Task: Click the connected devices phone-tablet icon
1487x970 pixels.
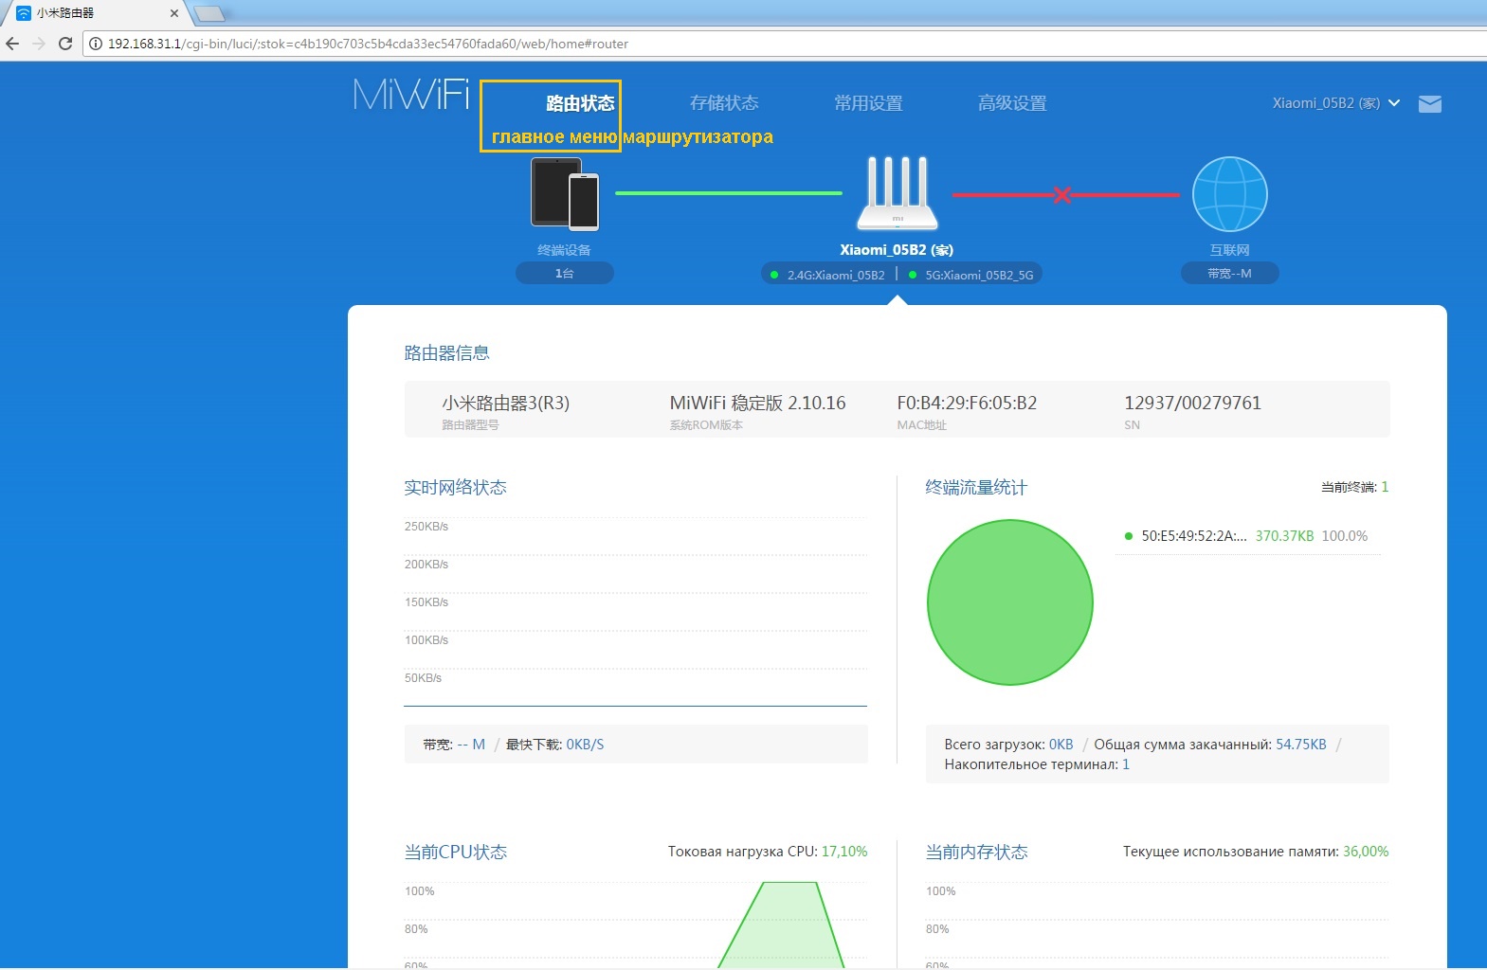Action: pos(565,194)
